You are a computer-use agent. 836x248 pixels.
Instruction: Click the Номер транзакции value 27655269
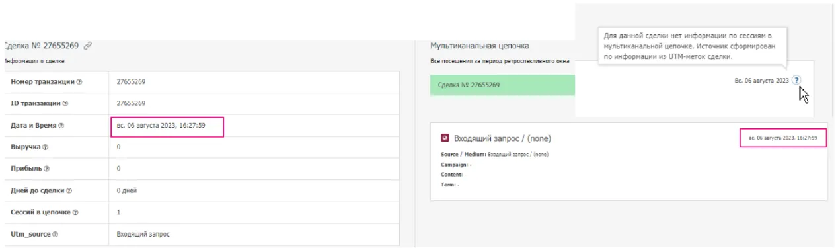pos(131,82)
